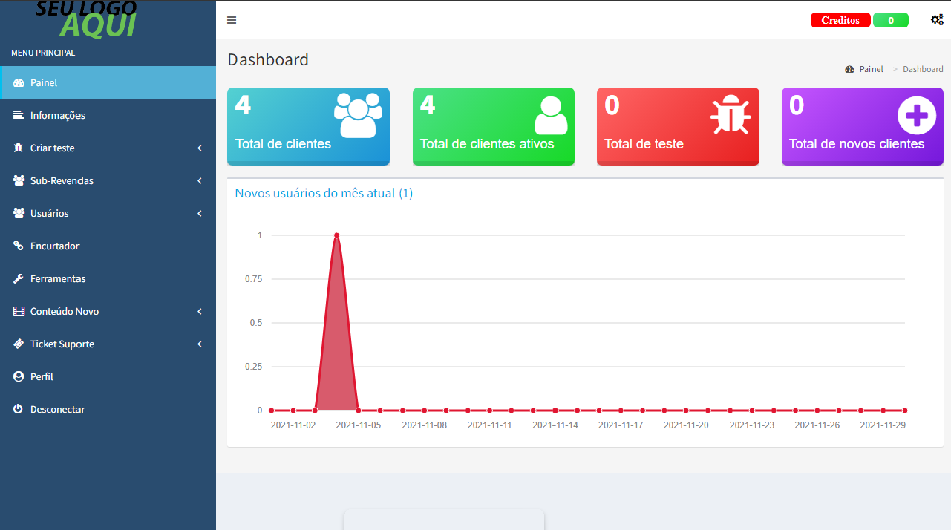Screen dimensions: 951x530
Task: Click the red Creditos button
Action: pyautogui.click(x=840, y=20)
